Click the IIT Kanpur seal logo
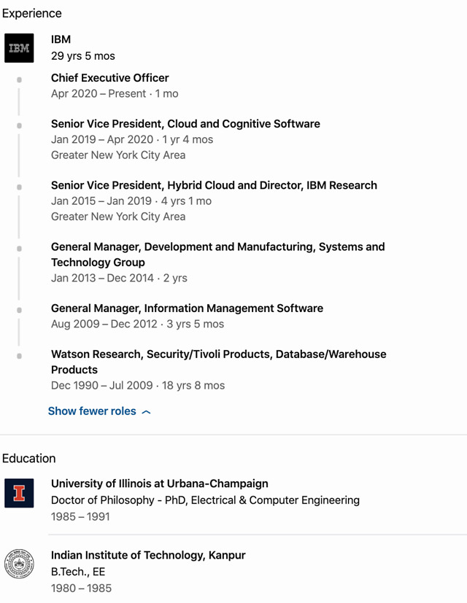 (19, 564)
